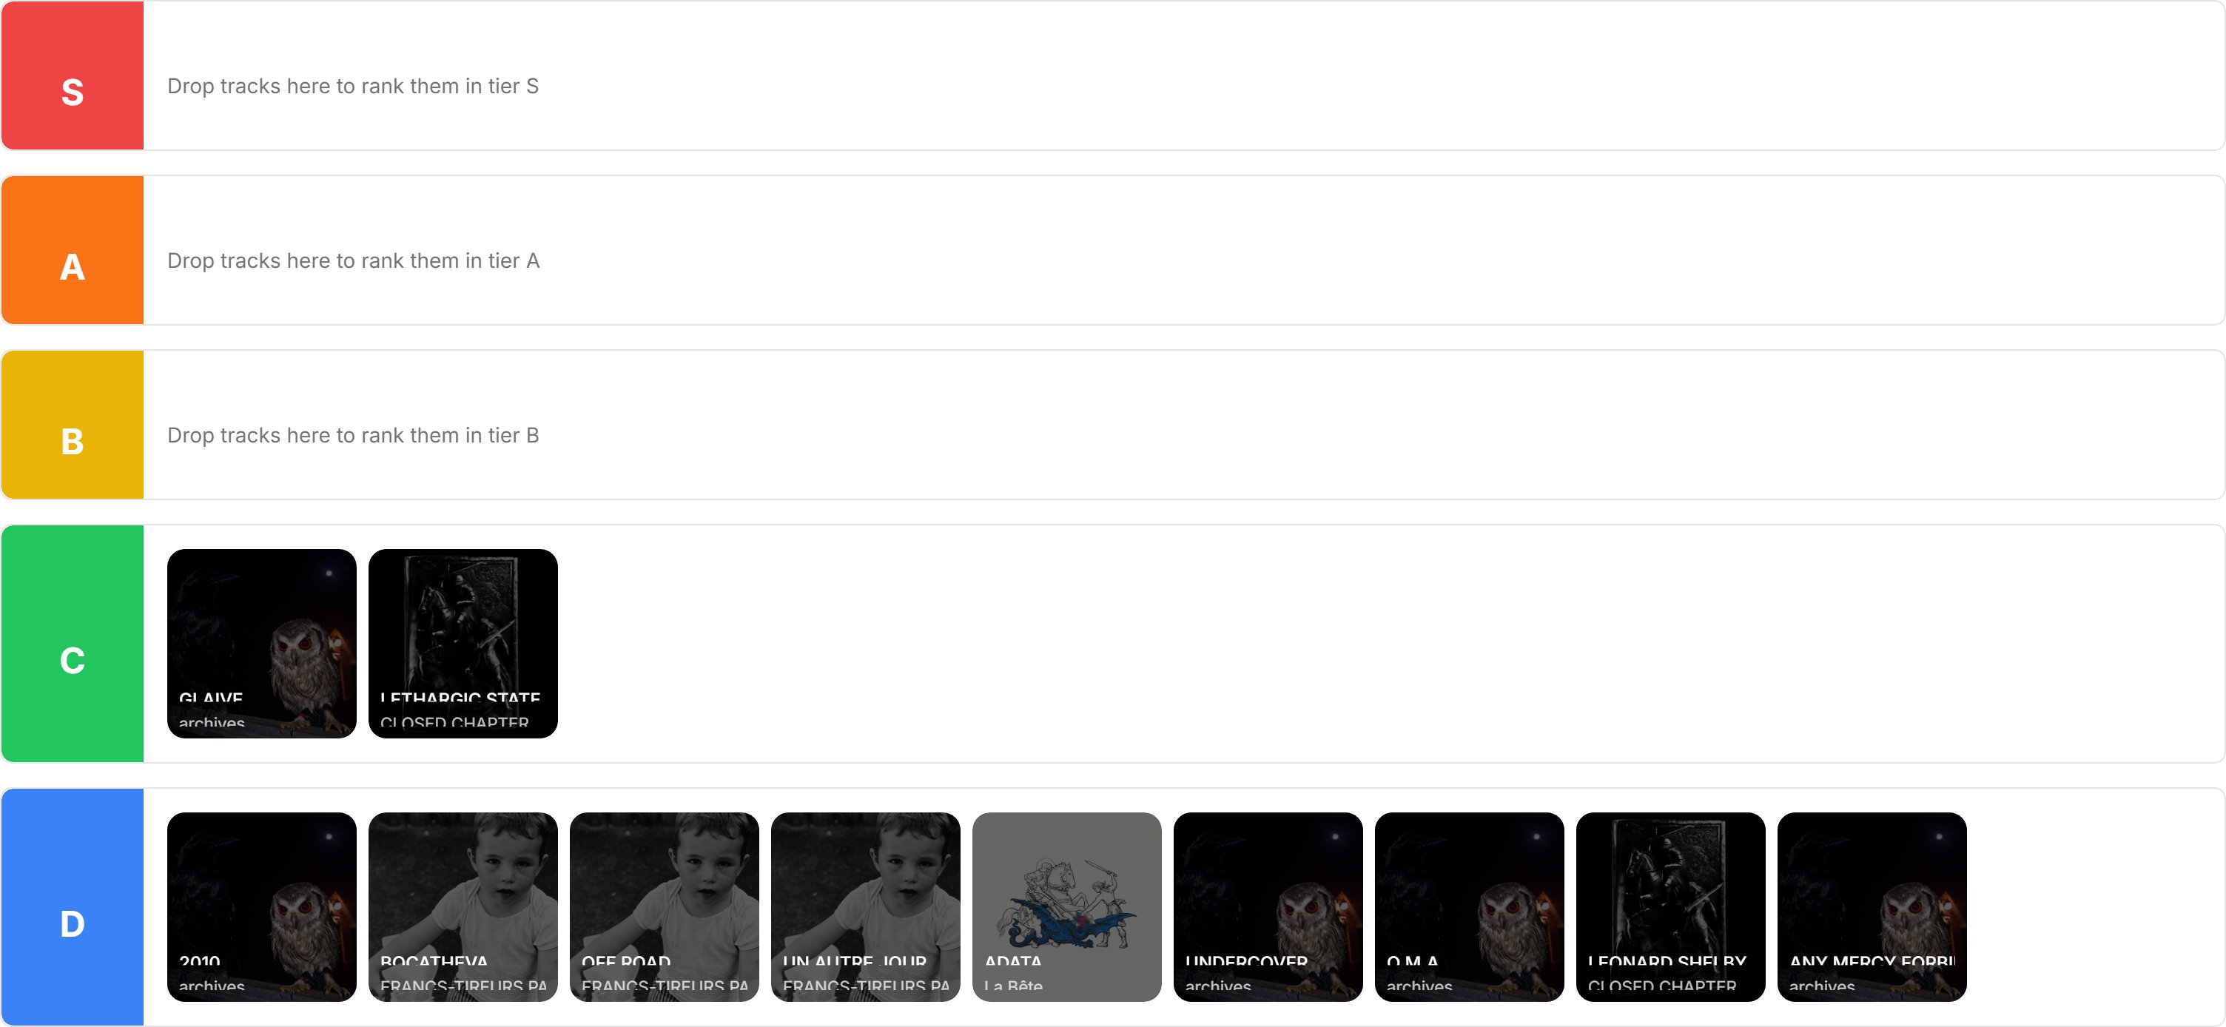This screenshot has height=1027, width=2226.
Task: Click the UNDERCOVER archives track card
Action: [1268, 907]
